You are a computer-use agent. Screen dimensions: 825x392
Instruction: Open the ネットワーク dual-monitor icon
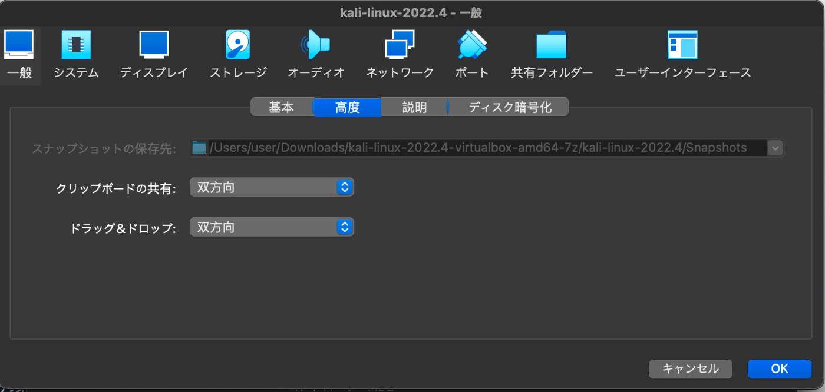(400, 45)
